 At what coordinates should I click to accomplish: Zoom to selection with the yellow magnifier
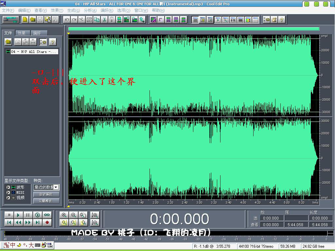[x=64, y=223]
